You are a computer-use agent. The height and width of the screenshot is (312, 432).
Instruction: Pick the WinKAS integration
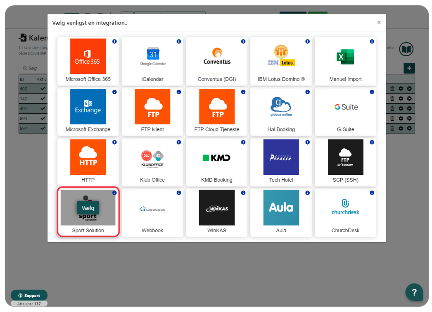pos(217,212)
